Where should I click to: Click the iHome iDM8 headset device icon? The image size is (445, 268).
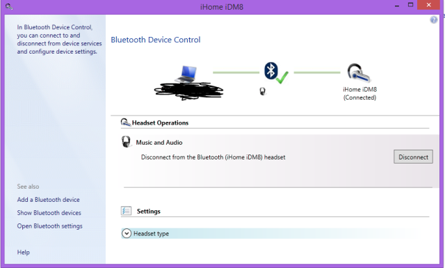359,73
